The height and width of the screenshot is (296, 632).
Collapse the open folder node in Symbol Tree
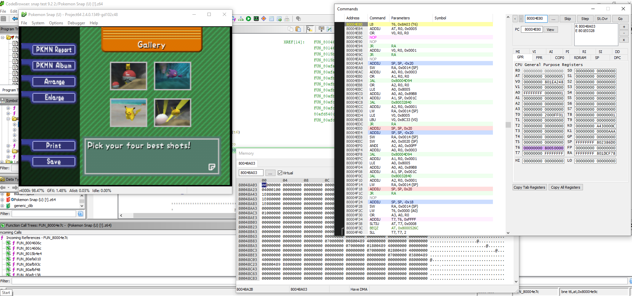(8, 119)
